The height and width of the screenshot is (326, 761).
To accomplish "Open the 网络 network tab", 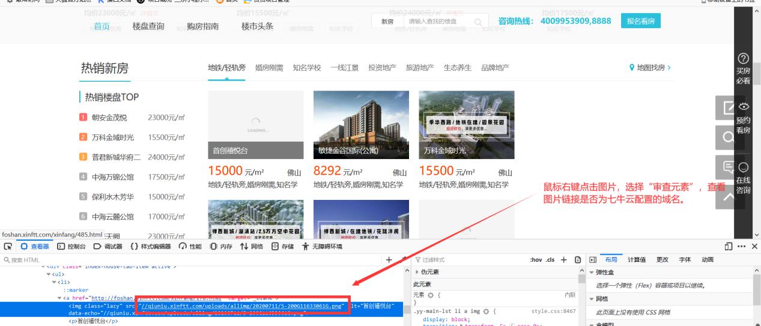I will coord(252,247).
